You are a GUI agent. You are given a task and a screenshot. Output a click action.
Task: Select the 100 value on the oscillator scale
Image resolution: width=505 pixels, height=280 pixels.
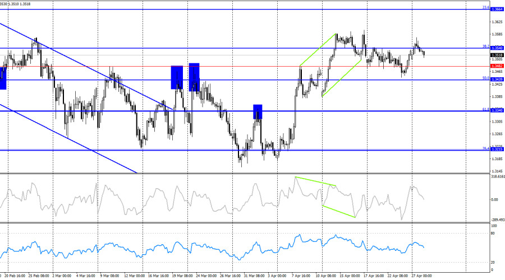pyautogui.click(x=494, y=226)
